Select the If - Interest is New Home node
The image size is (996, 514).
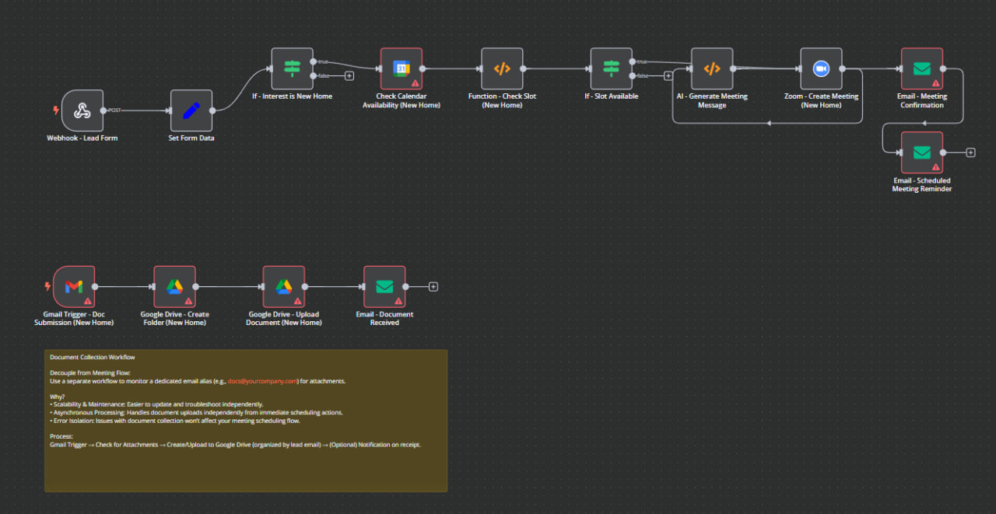(x=292, y=68)
